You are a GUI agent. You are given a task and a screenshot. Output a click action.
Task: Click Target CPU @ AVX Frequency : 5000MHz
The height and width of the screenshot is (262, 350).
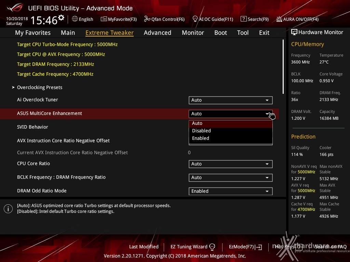coord(61,54)
